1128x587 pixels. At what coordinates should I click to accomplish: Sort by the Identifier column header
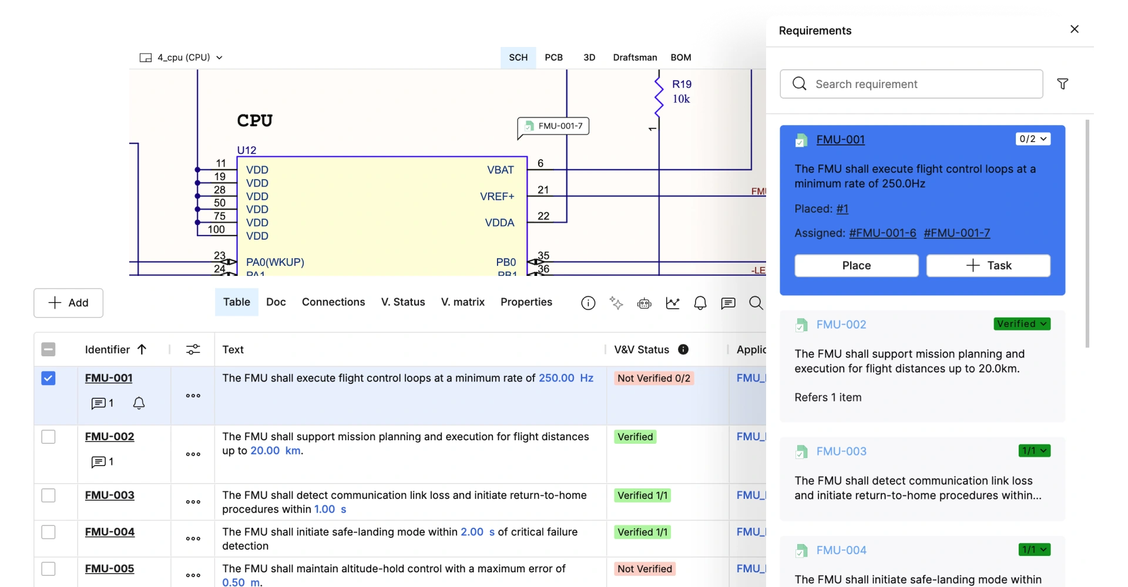pos(116,349)
